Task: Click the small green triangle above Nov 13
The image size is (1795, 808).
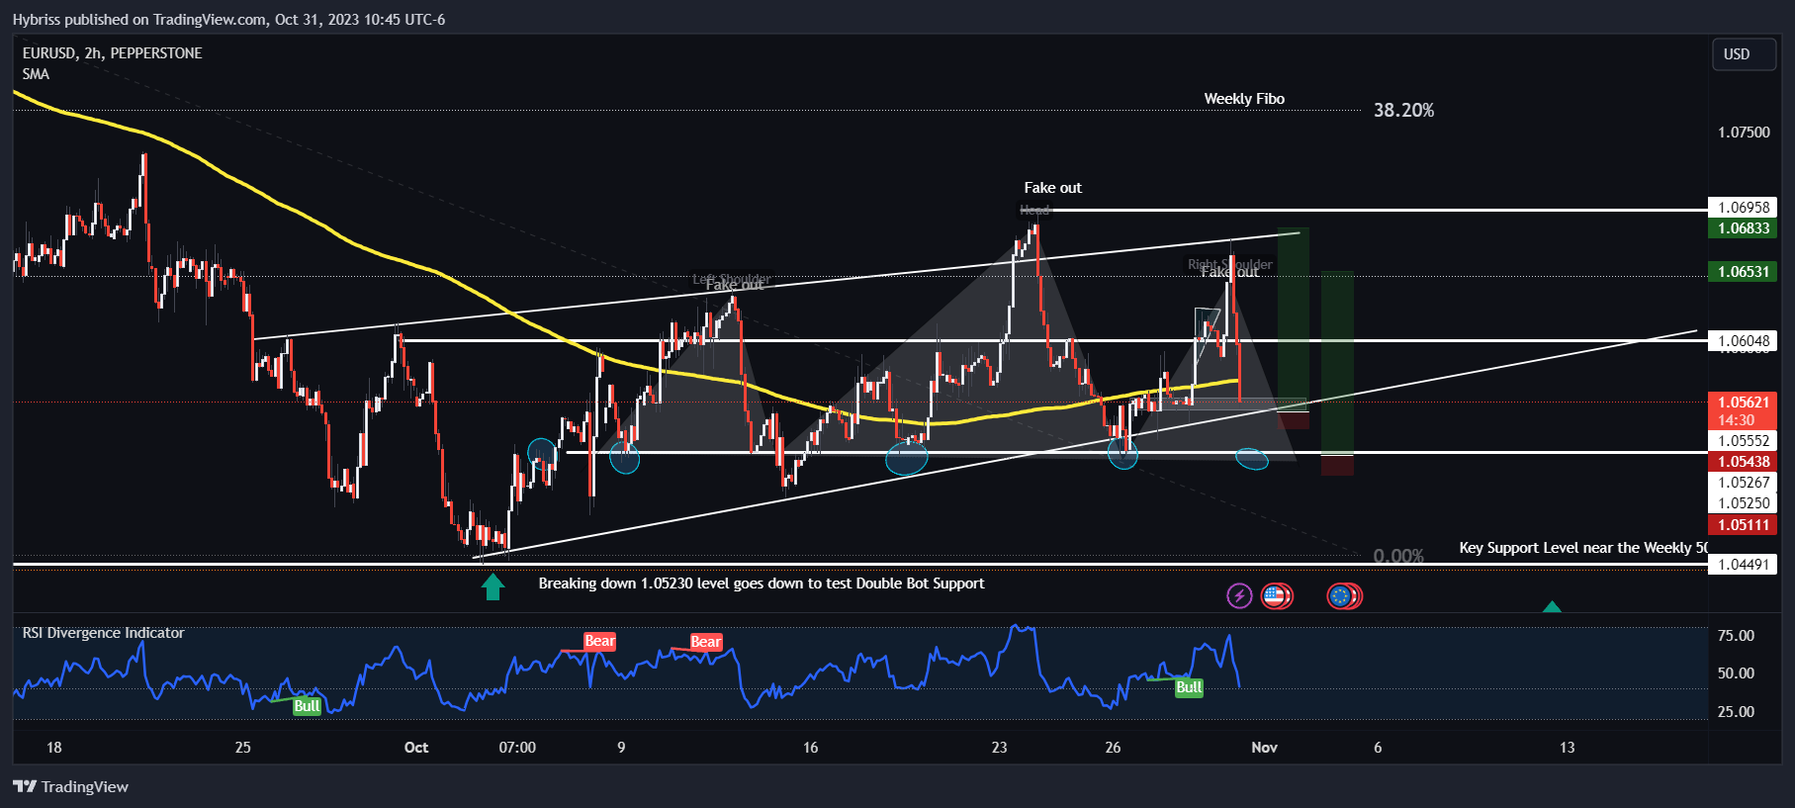Action: [x=1552, y=606]
